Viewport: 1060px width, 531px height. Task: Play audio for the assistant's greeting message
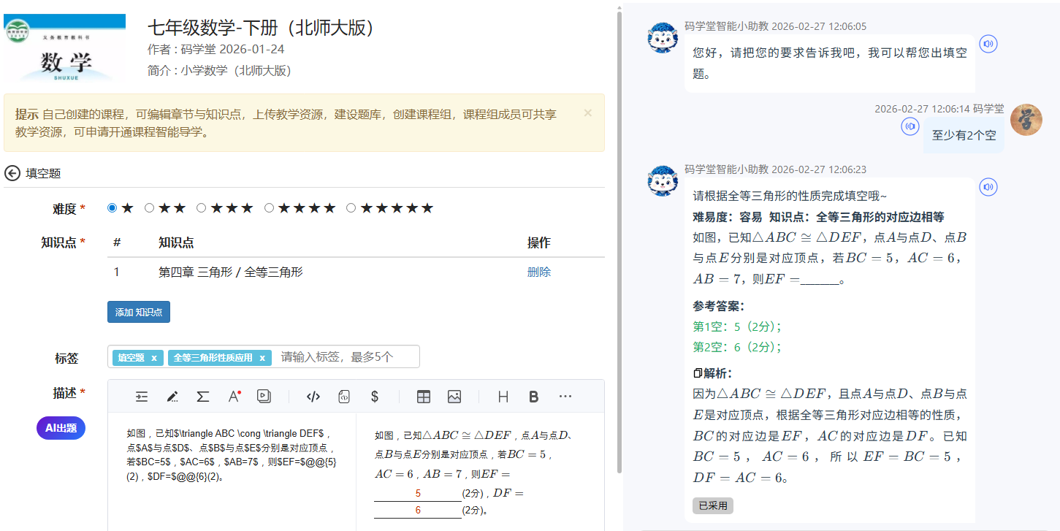[988, 44]
